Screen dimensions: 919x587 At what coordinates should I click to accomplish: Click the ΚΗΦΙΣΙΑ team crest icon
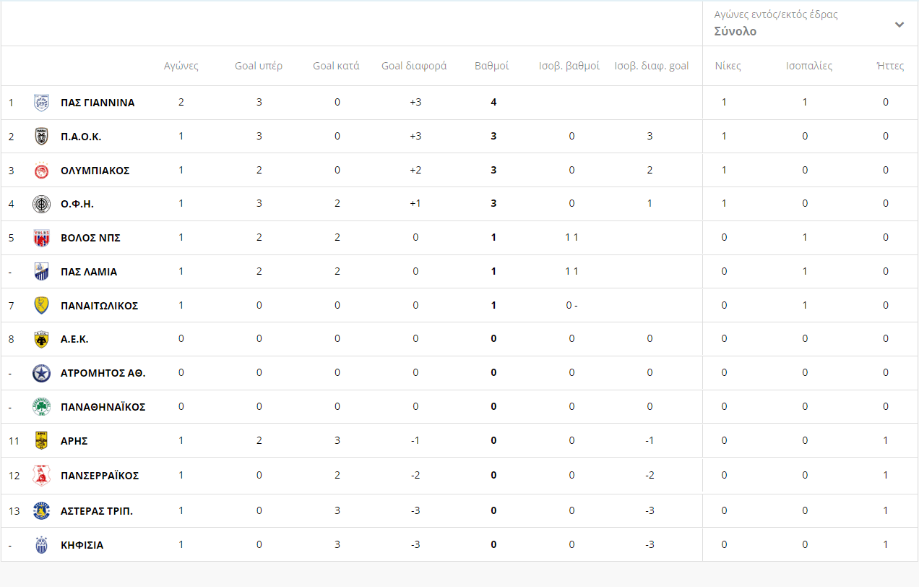(x=42, y=545)
